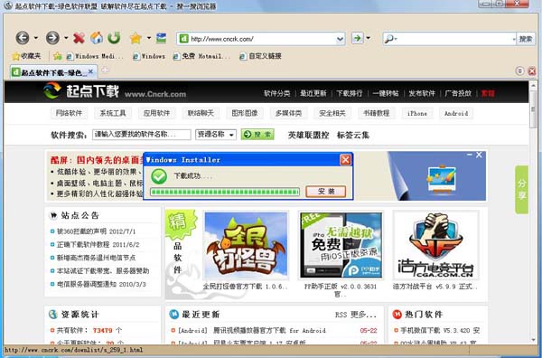This screenshot has height=358, width=542.
Task: Select the 安全相关 category
Action: pyautogui.click(x=332, y=113)
